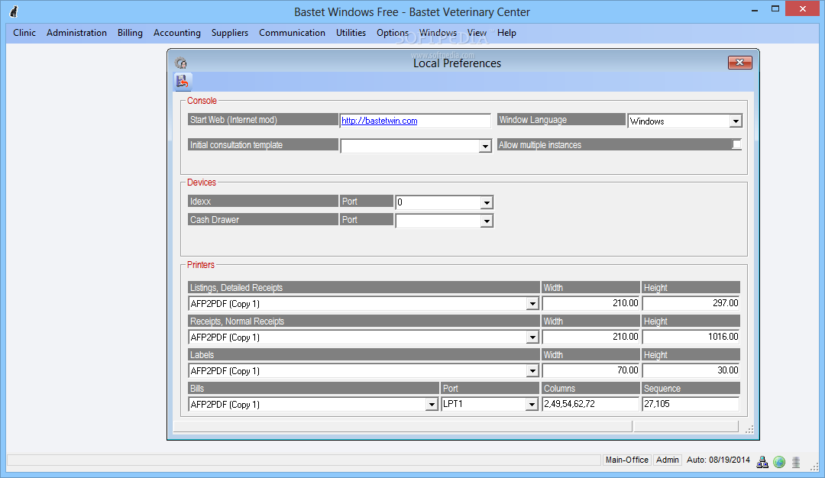Click the Start Web (Internet mod) label

pos(263,120)
